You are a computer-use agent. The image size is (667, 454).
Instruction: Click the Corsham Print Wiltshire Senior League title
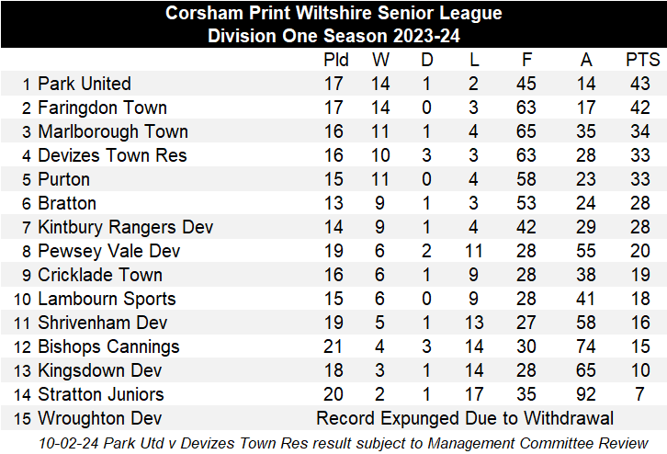tap(333, 13)
